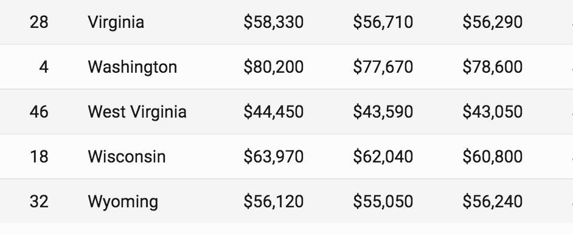Image resolution: width=573 pixels, height=234 pixels.
Task: Select the West Virginia state name cell
Action: 137,112
